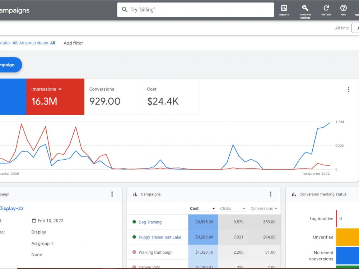Select the Conversions scorecard tile
The width and height of the screenshot is (359, 269).
point(113,97)
